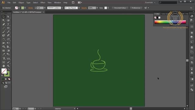This screenshot has width=195, height=110.
Task: Reset to Default Fill and Stroke
Action: click(2, 75)
